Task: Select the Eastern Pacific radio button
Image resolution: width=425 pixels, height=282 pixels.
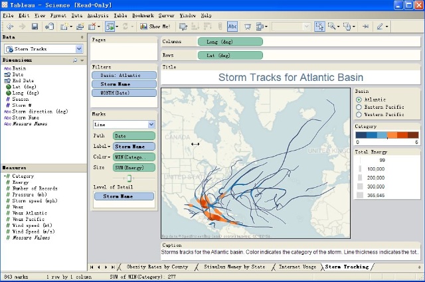Action: [359, 107]
